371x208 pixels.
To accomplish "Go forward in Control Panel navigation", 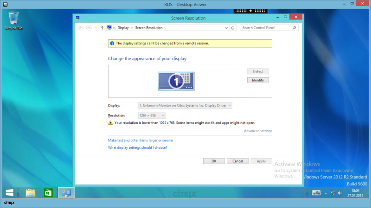I will pyautogui.click(x=89, y=28).
